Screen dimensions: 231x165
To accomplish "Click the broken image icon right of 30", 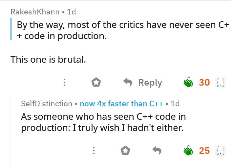I will pos(220,82).
